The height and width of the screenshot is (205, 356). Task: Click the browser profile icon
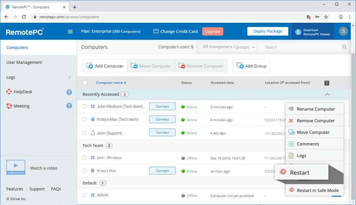coord(340,17)
